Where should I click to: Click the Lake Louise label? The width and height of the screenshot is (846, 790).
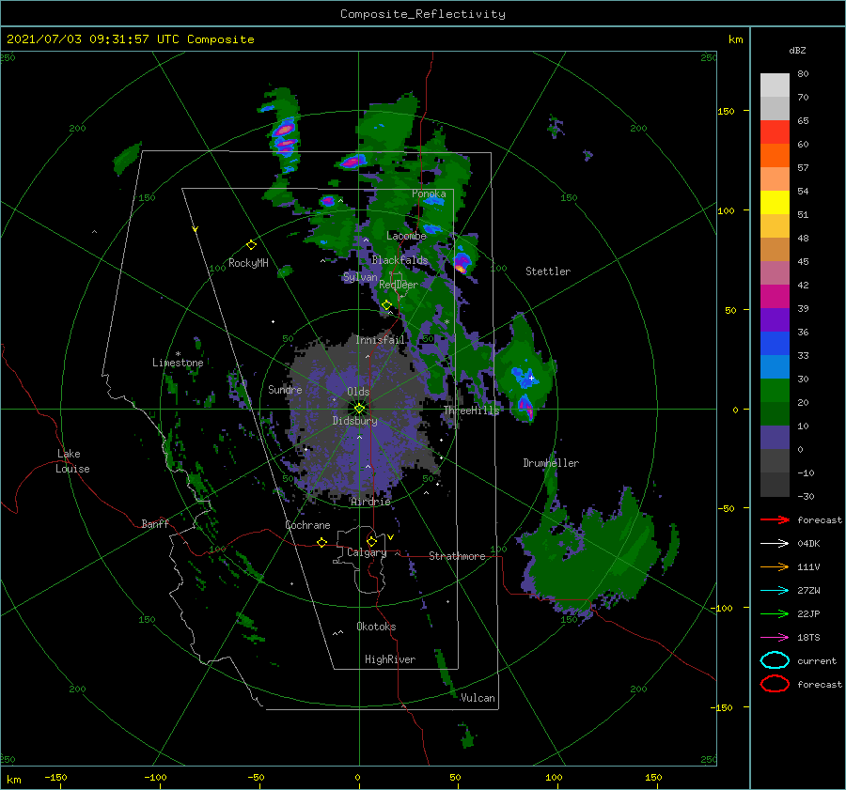72,461
